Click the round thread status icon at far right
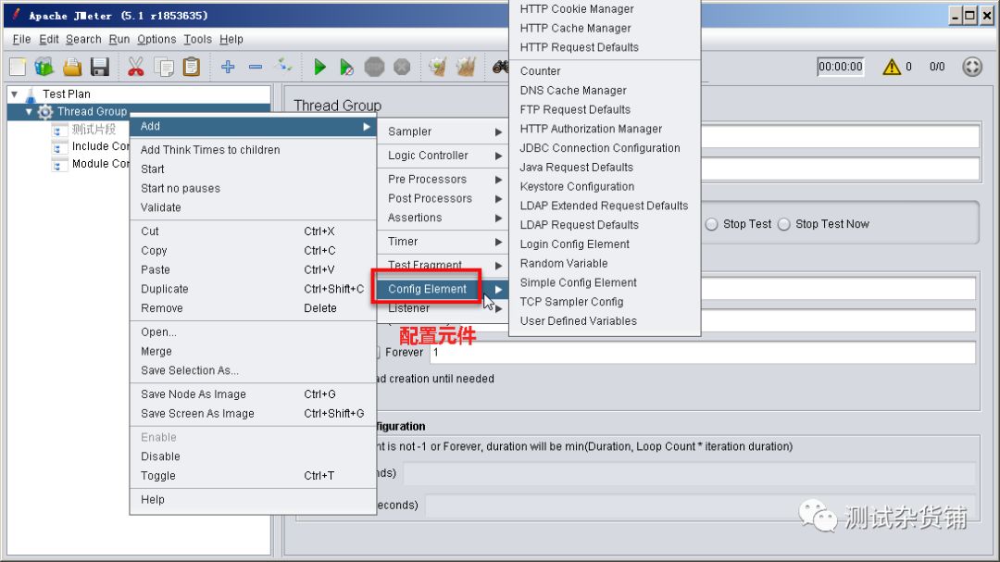 tap(972, 67)
